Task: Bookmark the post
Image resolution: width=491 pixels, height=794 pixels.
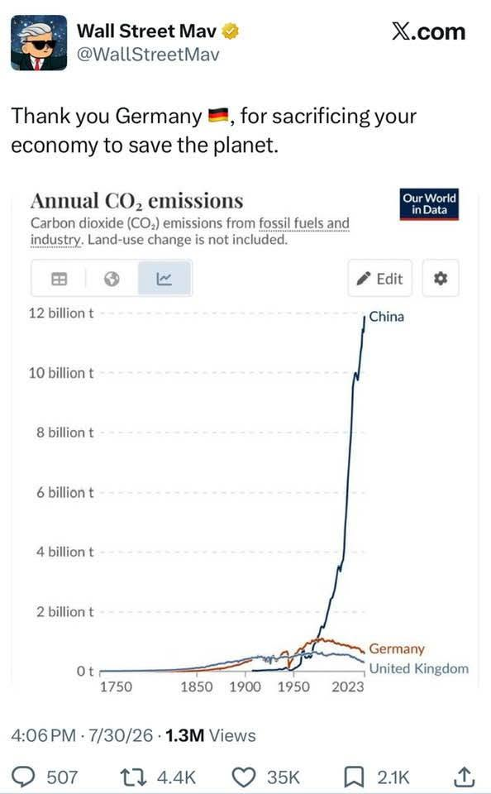Action: coord(354,777)
